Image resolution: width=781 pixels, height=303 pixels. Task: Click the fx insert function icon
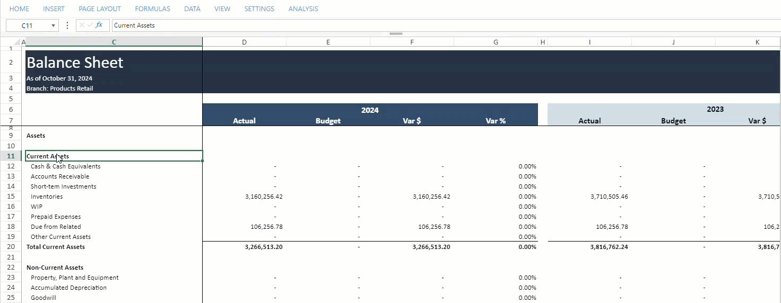99,25
